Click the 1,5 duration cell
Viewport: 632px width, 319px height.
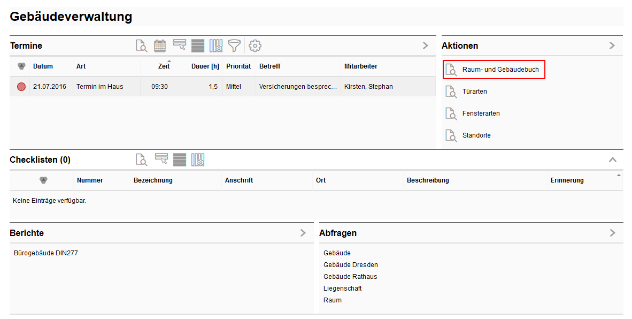213,87
